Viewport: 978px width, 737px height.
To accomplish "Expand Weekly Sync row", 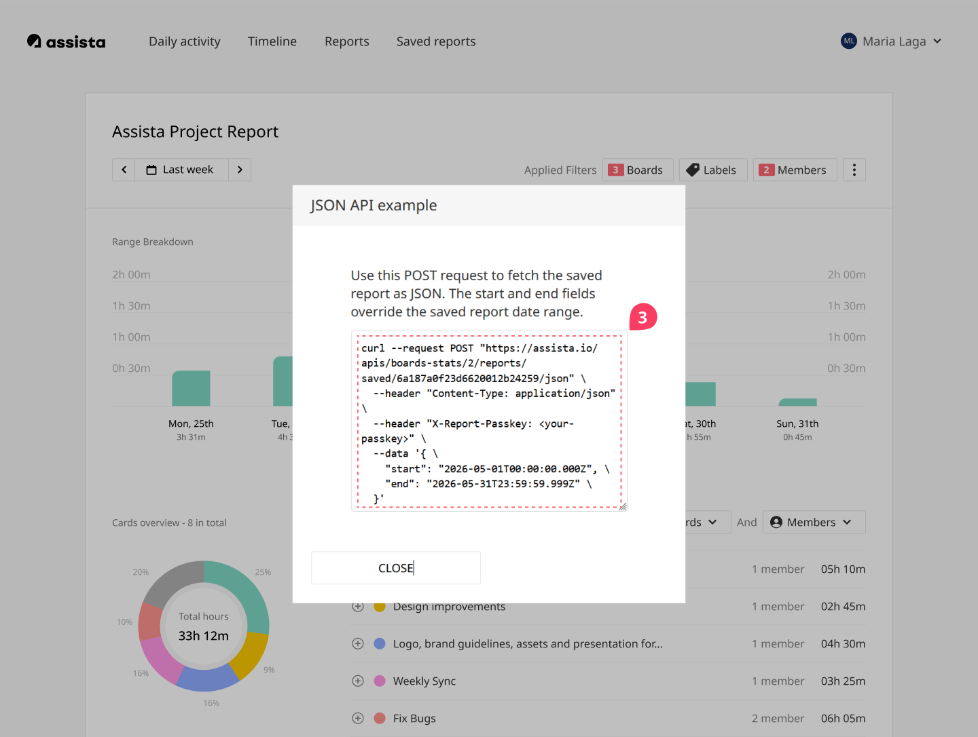I will click(x=358, y=681).
